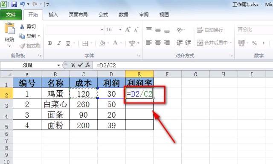Click the Fill Color paint bucket
The width and height of the screenshot is (273, 164).
[x=102, y=43]
